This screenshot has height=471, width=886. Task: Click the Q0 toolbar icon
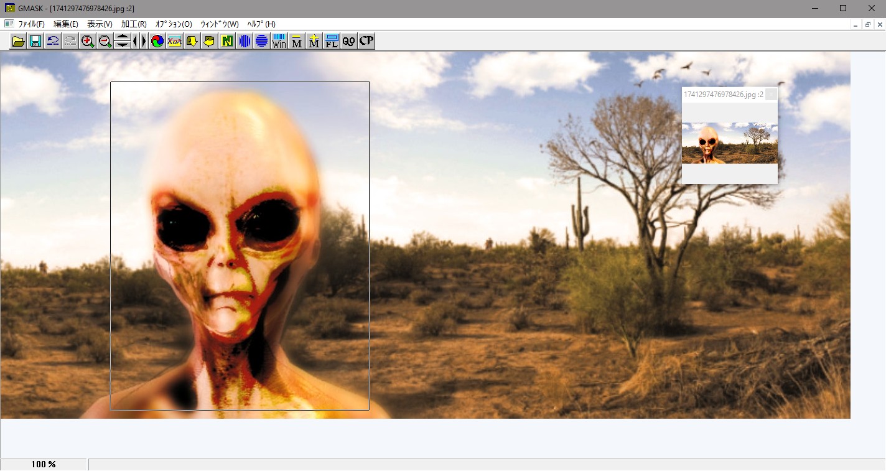[x=349, y=41]
